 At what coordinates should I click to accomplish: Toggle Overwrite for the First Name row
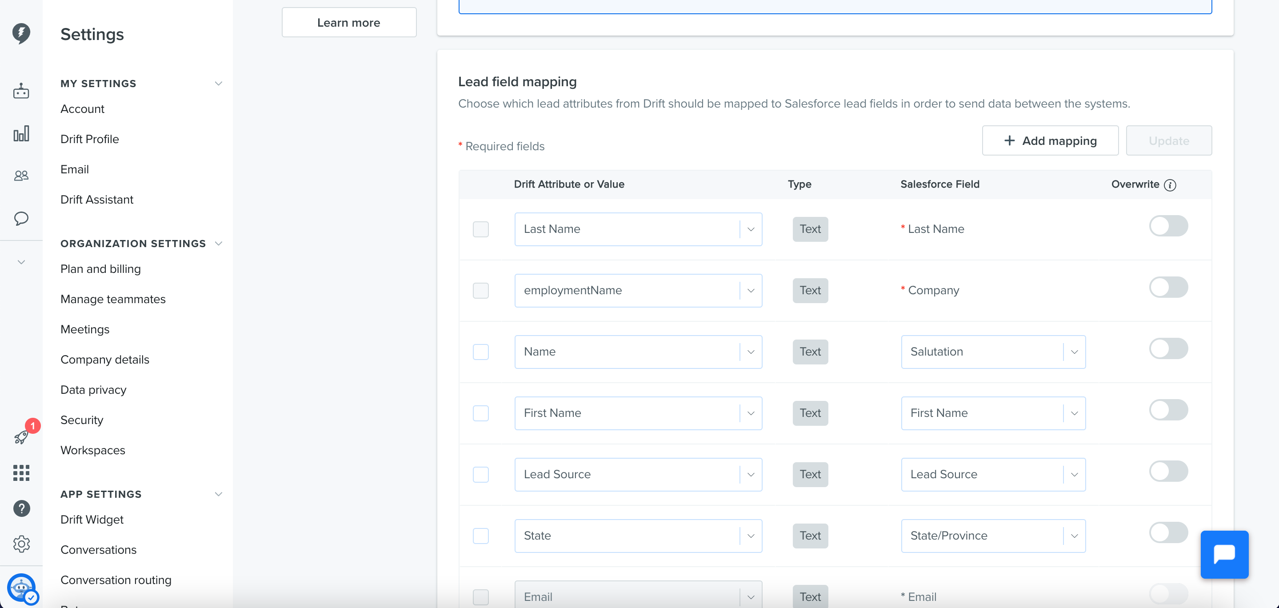(1168, 410)
